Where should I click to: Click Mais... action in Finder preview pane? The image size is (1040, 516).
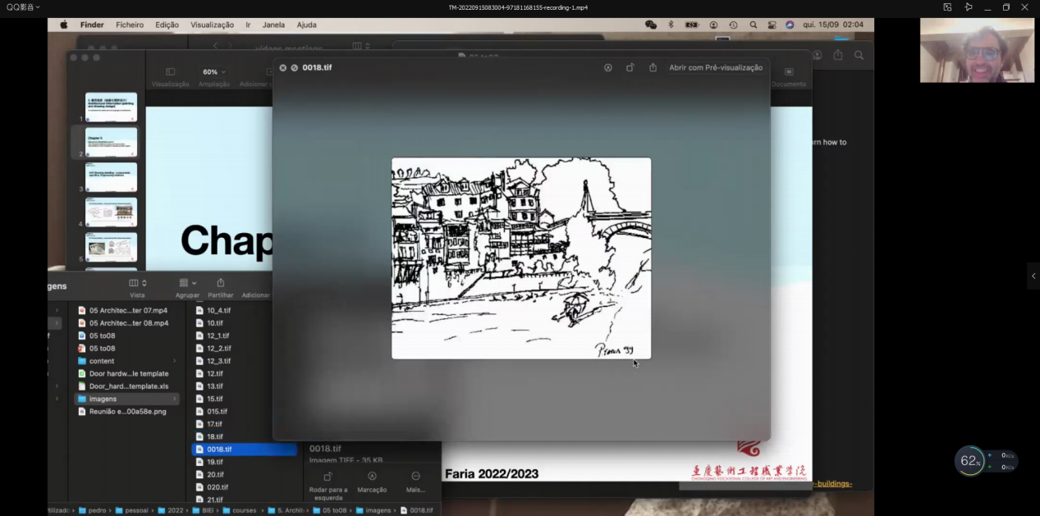click(x=415, y=482)
